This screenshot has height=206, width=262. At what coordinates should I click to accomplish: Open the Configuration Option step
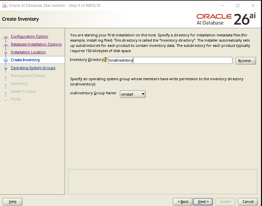(x=29, y=36)
